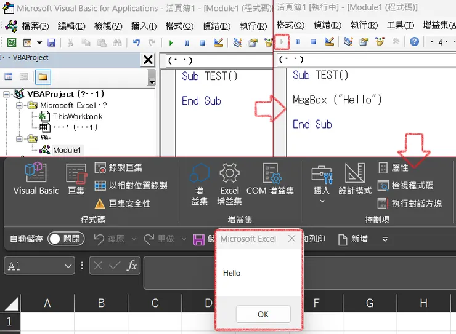Click OK in the Microsoft Excel message box

point(263,314)
